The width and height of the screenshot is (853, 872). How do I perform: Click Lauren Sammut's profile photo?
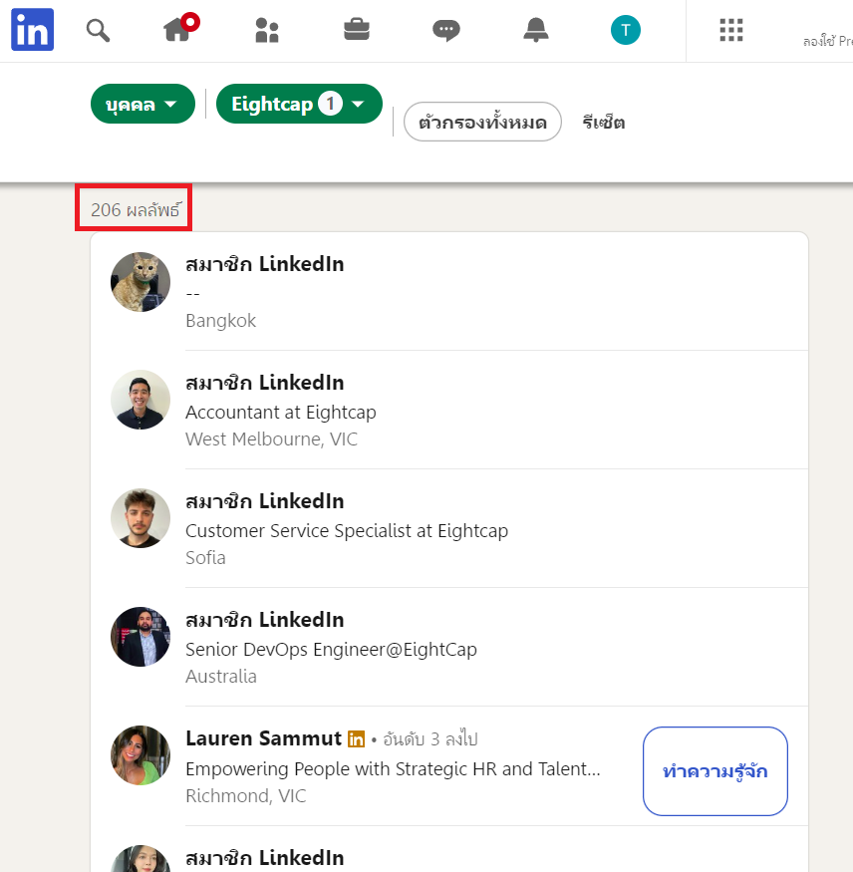pos(141,755)
